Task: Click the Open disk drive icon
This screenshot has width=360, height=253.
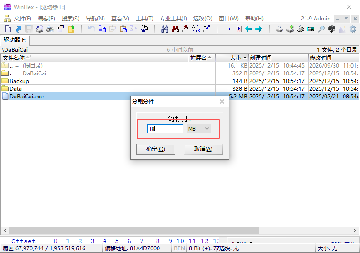Action: tap(279, 29)
